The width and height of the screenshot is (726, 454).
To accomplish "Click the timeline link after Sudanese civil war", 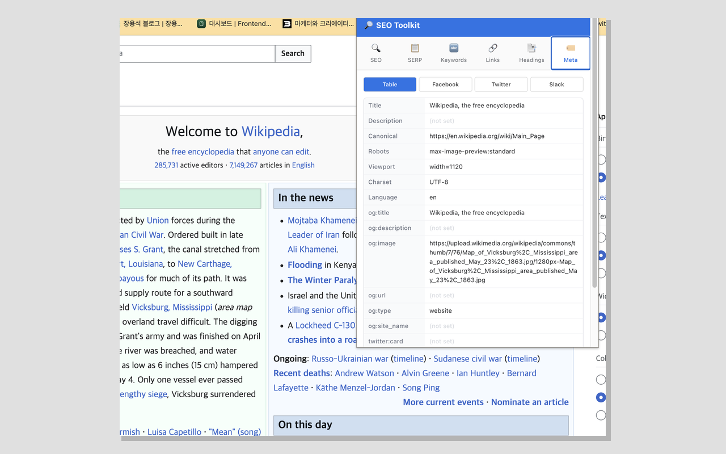I will [x=522, y=359].
